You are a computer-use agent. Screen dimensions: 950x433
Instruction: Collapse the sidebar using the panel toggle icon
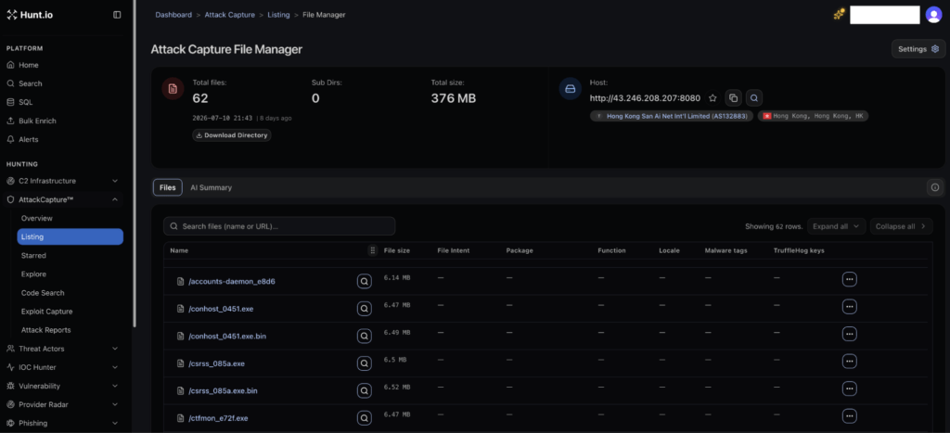pyautogui.click(x=117, y=15)
